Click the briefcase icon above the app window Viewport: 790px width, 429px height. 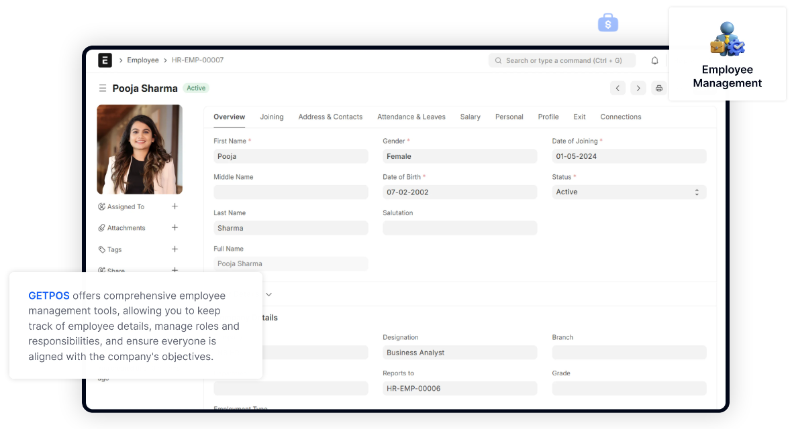coord(607,22)
